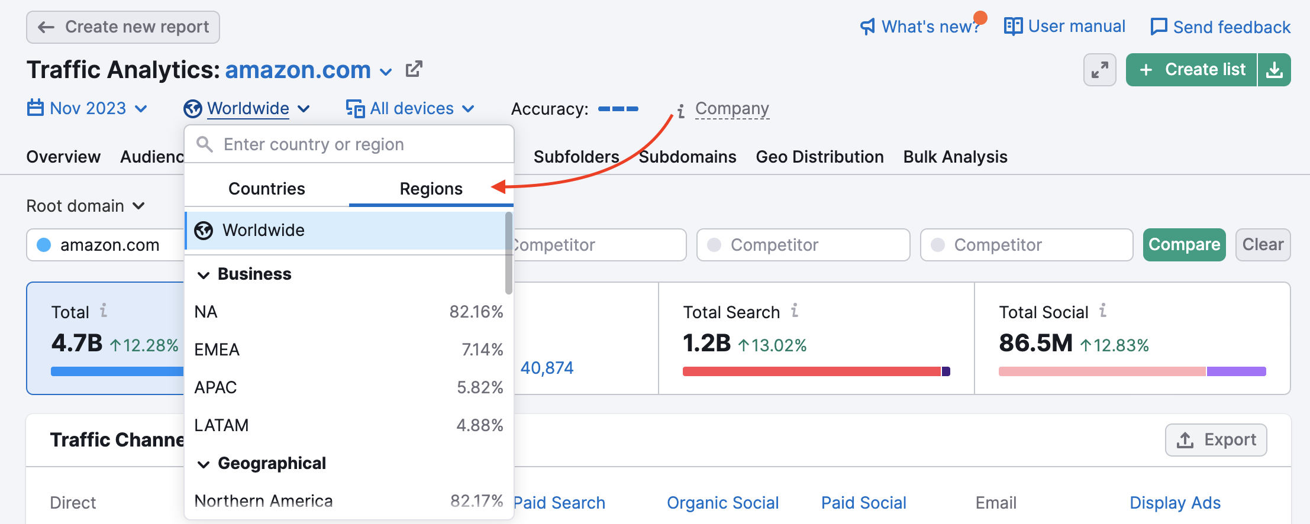Click the Send feedback link
This screenshot has width=1310, height=524.
tap(1220, 27)
